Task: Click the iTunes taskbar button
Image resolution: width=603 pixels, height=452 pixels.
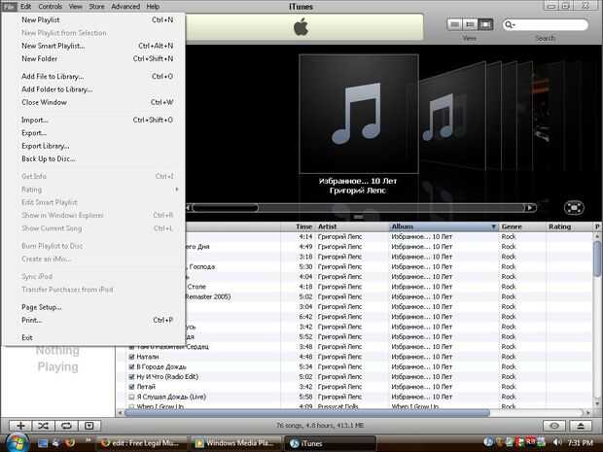Action: point(330,443)
